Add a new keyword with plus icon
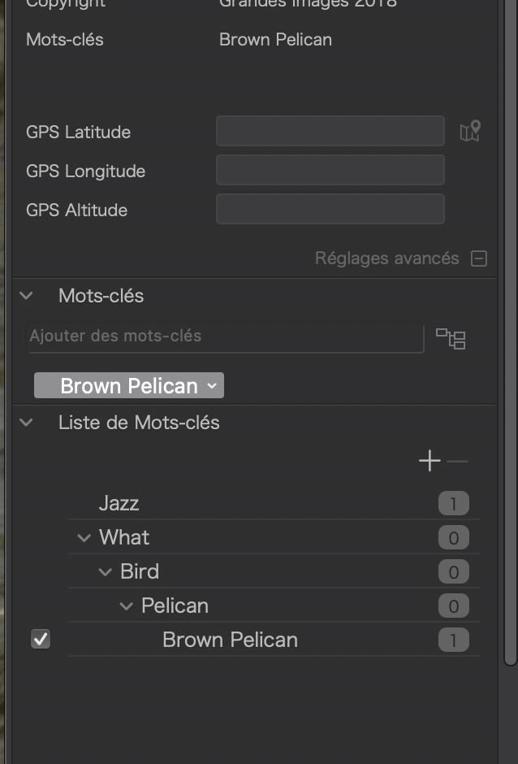The image size is (518, 764). [430, 461]
